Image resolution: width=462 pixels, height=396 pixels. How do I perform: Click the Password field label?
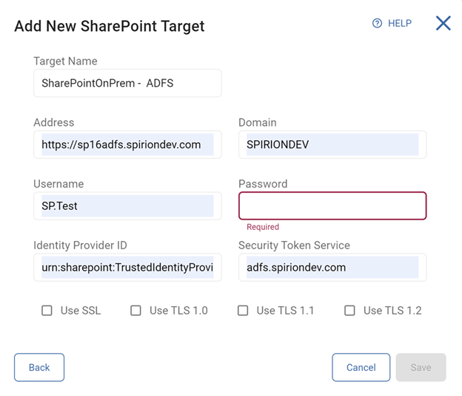263,184
